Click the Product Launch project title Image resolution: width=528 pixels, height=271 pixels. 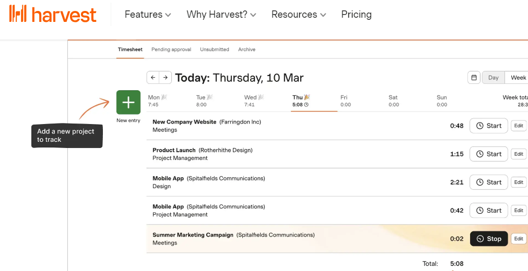pos(174,150)
